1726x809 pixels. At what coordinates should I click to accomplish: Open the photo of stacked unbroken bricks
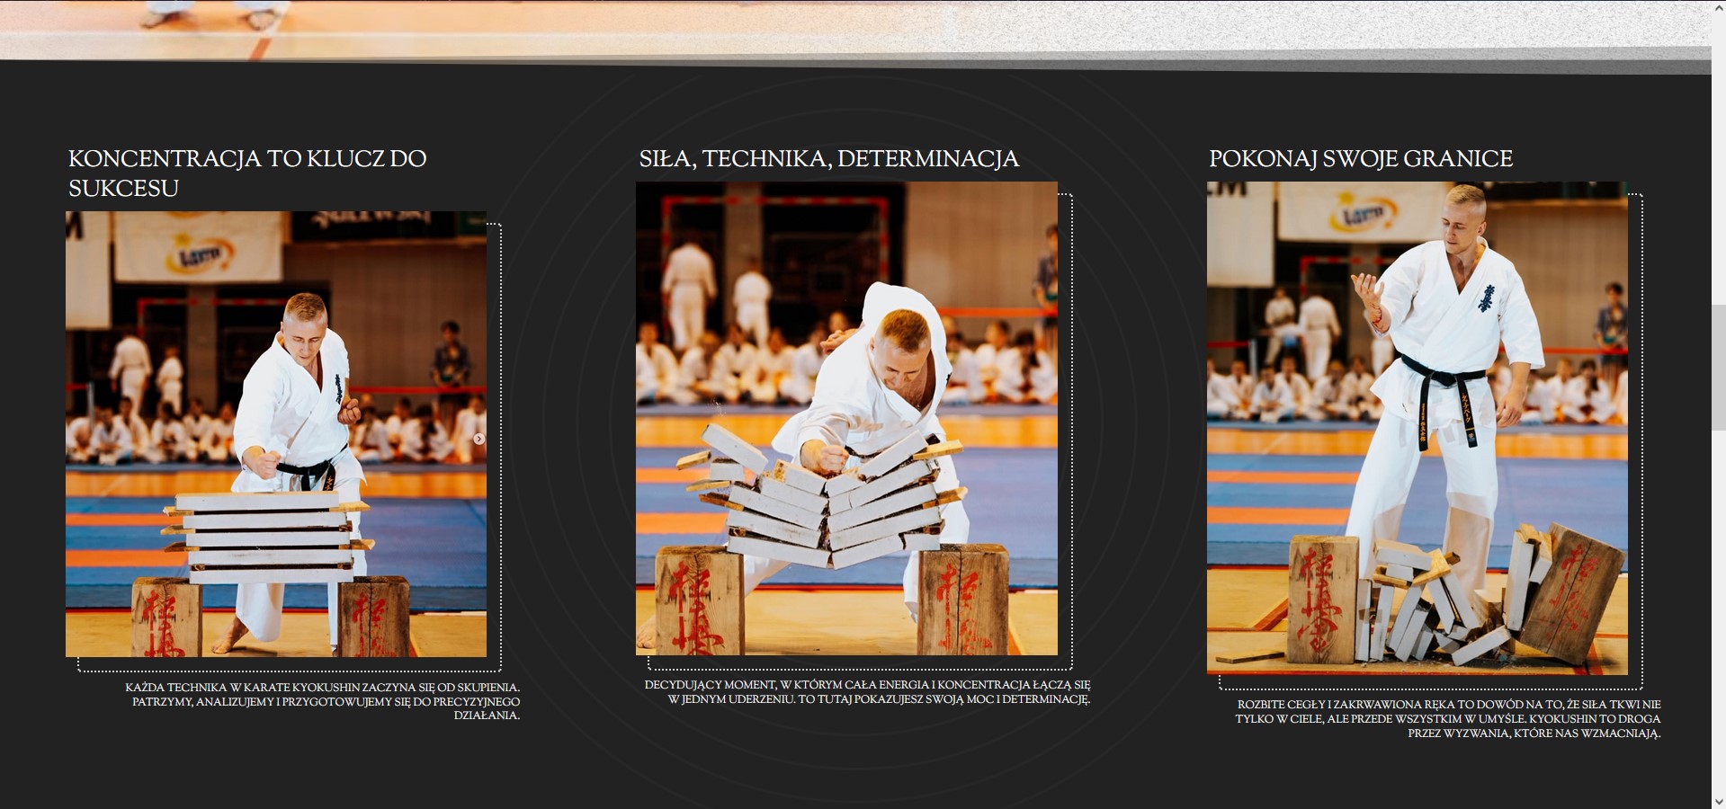point(276,434)
